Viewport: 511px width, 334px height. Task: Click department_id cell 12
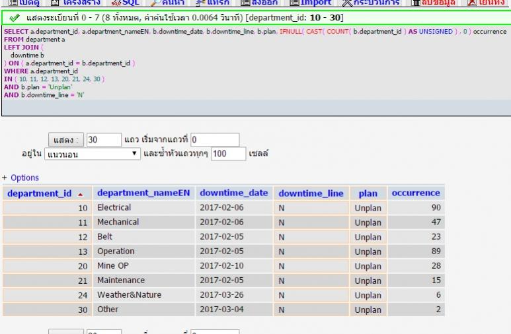47,237
